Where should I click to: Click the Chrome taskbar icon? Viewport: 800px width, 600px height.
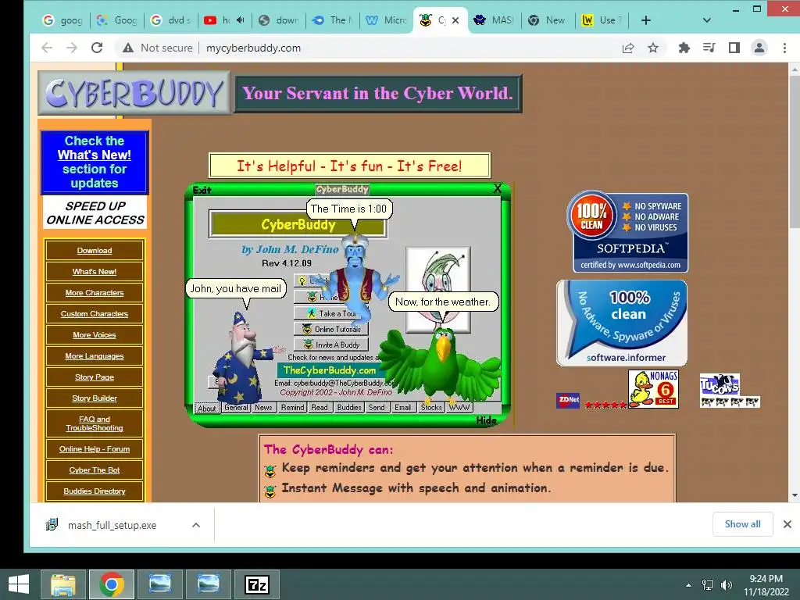click(112, 584)
